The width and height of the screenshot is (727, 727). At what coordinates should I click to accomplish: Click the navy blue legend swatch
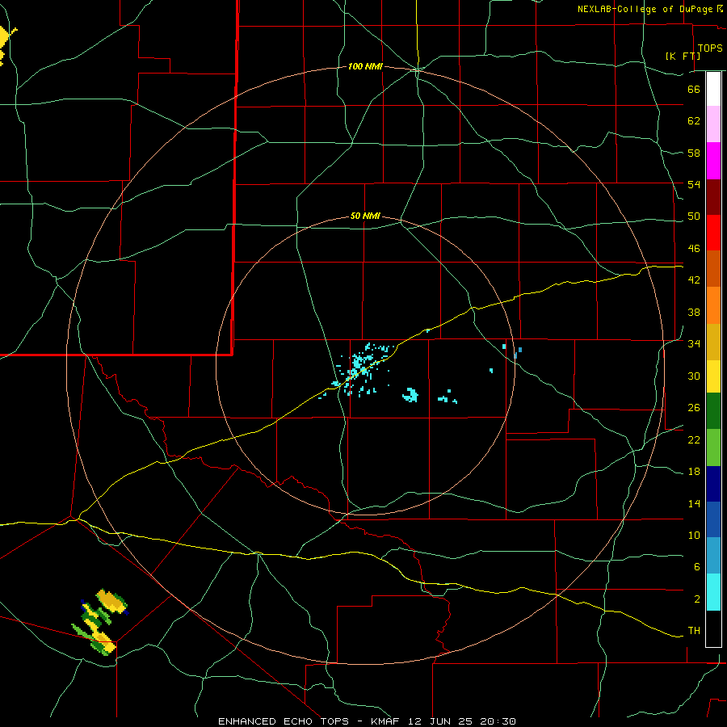pos(713,484)
